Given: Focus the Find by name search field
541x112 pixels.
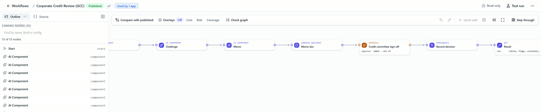Looking at the screenshot, I should 54,33.
